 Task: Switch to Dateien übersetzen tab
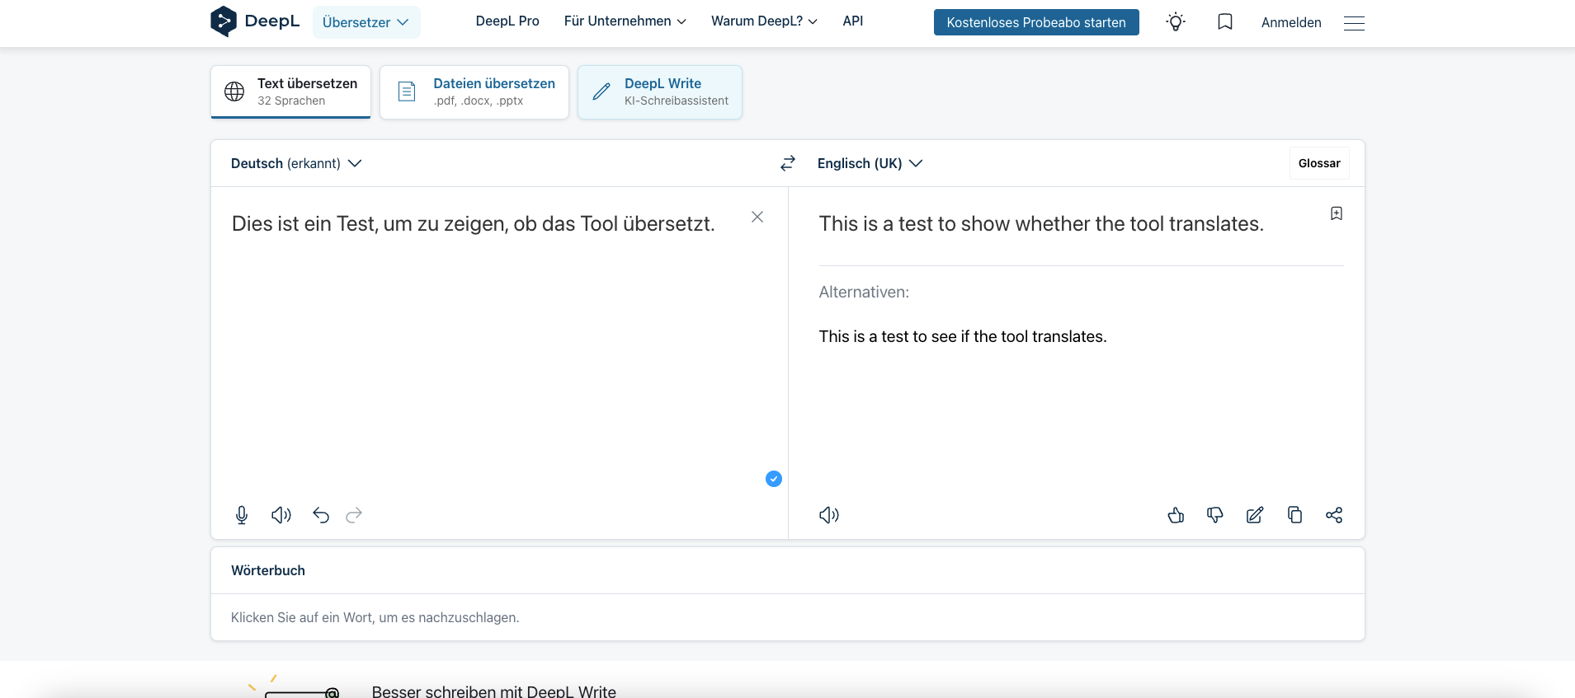pos(474,91)
